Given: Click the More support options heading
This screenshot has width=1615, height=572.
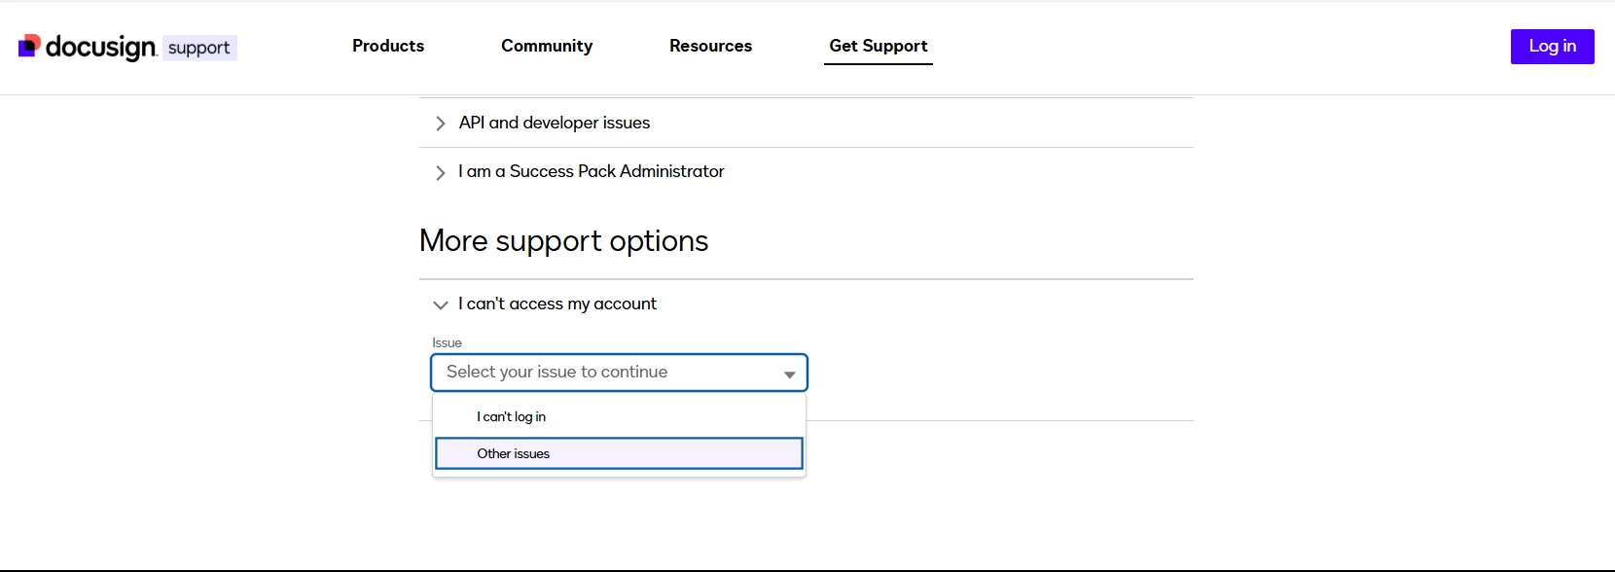Looking at the screenshot, I should 563,240.
